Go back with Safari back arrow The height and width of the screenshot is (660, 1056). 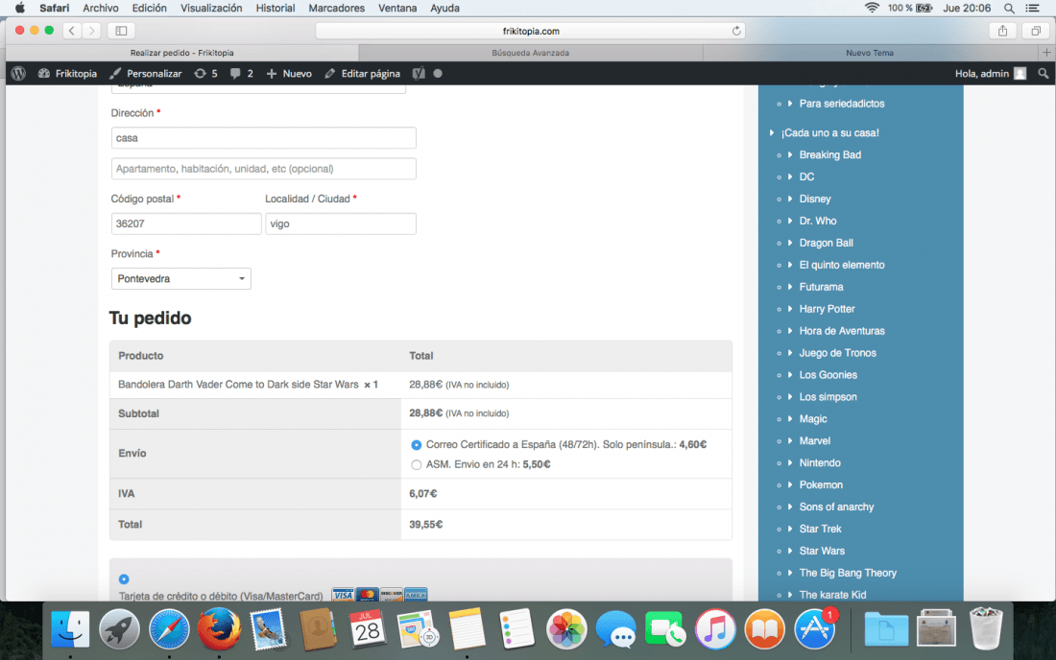(71, 31)
